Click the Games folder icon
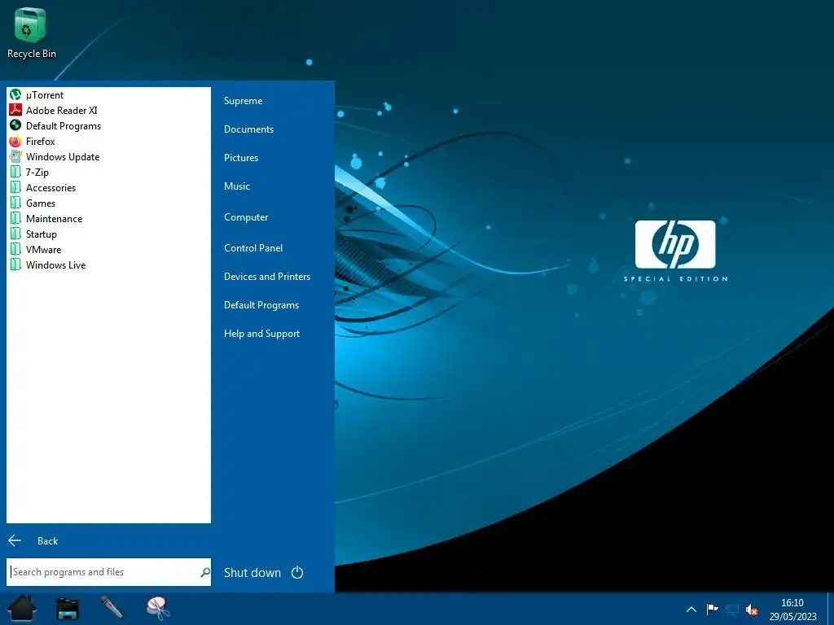The width and height of the screenshot is (834, 625). [x=15, y=203]
